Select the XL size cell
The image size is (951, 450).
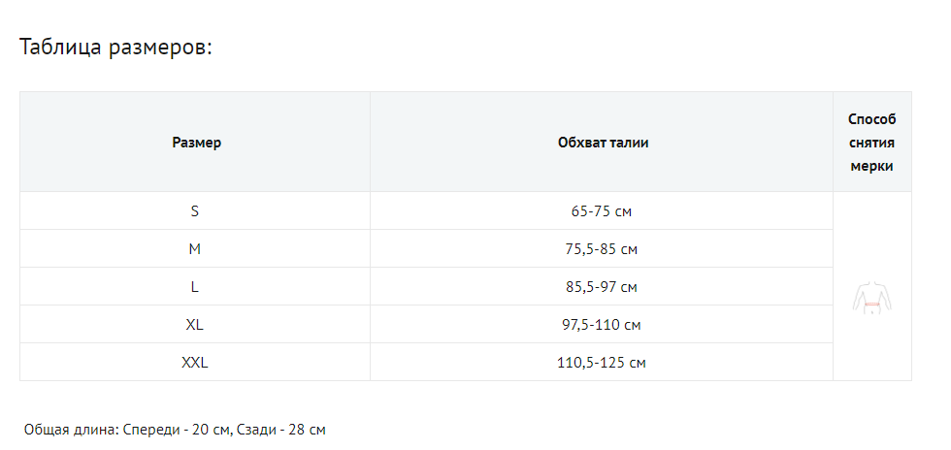[195, 325]
